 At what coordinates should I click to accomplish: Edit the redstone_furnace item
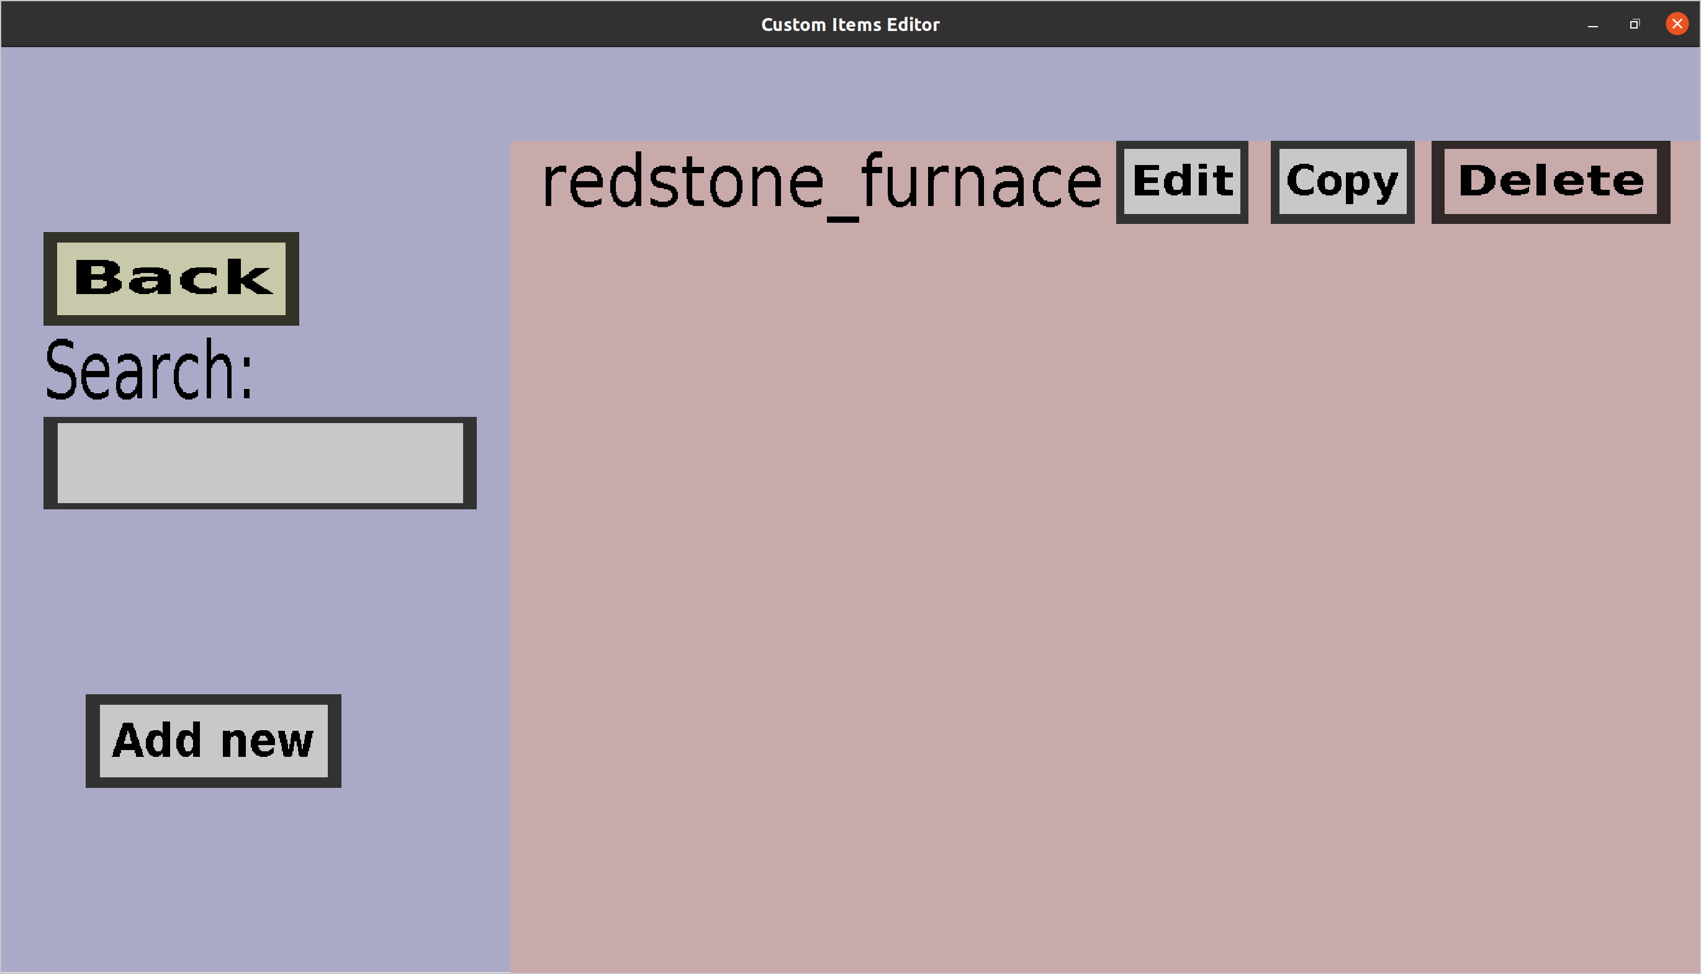click(x=1181, y=182)
